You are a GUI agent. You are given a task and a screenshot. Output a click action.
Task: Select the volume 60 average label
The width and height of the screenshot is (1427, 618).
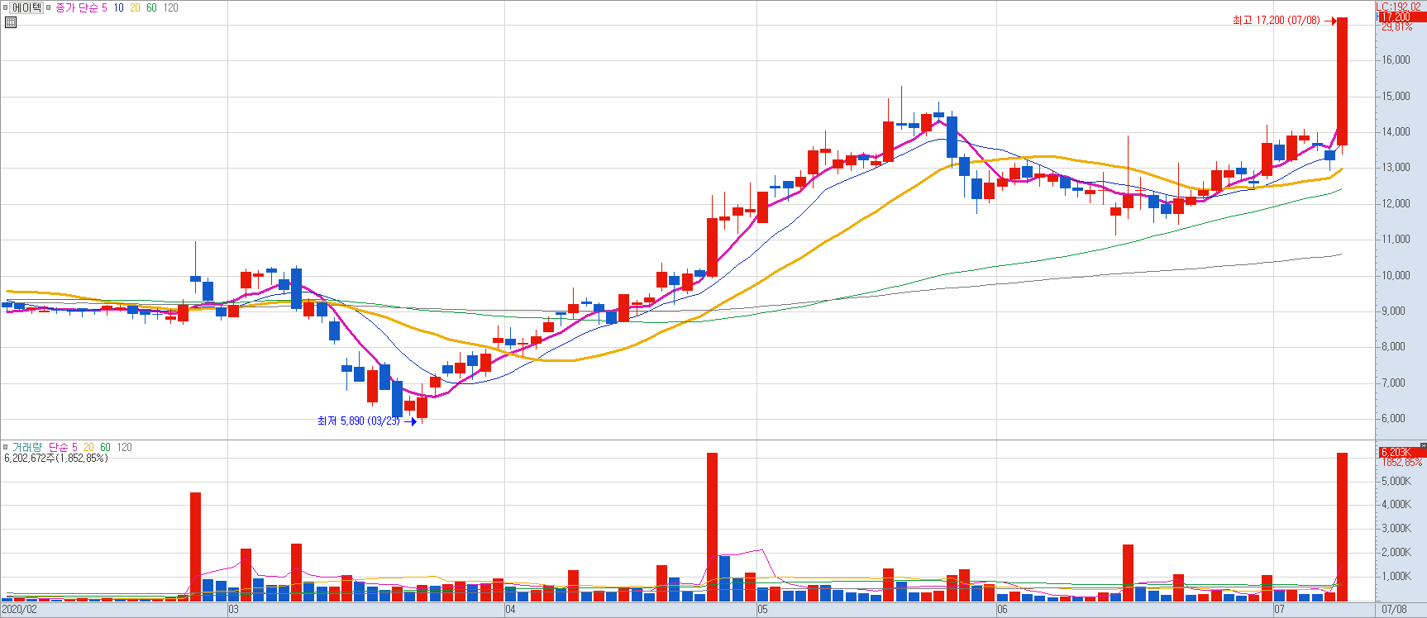pos(105,447)
